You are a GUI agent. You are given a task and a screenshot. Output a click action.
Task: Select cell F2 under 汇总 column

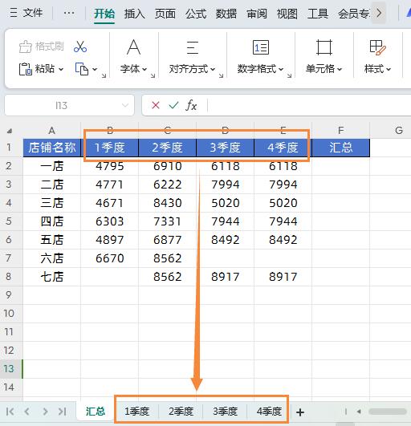[x=341, y=166]
